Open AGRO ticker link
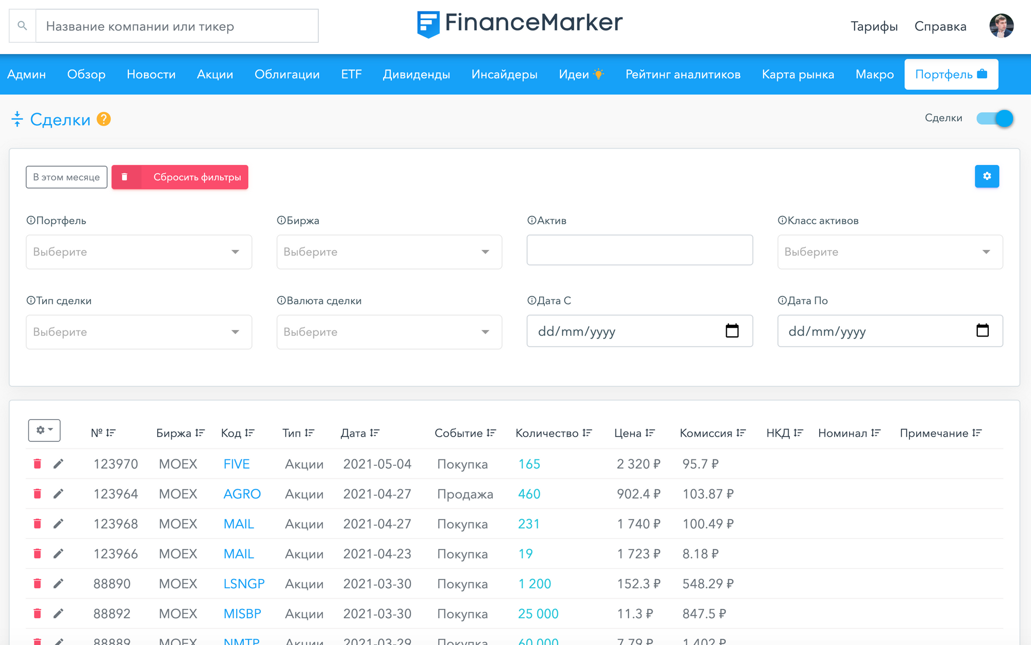The width and height of the screenshot is (1031, 645). coord(242,494)
